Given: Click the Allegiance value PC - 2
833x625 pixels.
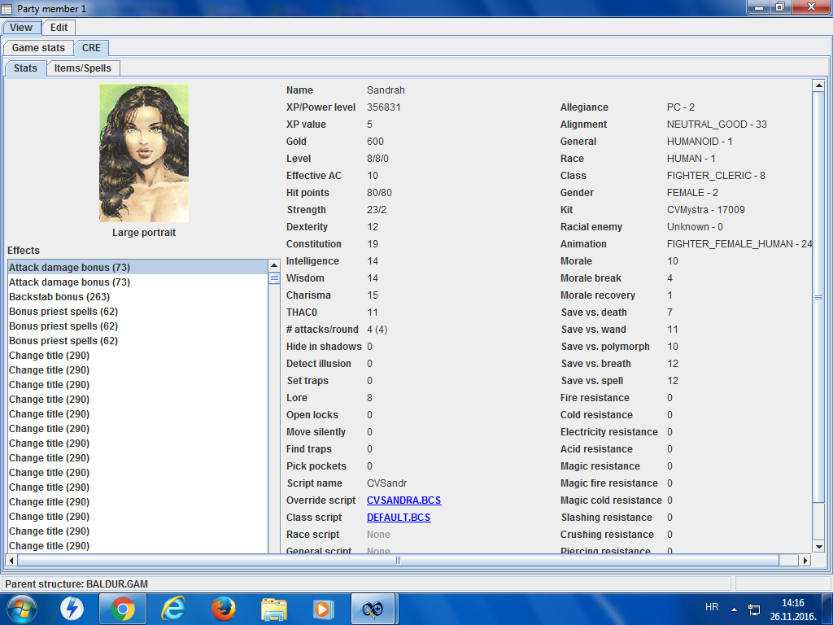Looking at the screenshot, I should tap(681, 107).
